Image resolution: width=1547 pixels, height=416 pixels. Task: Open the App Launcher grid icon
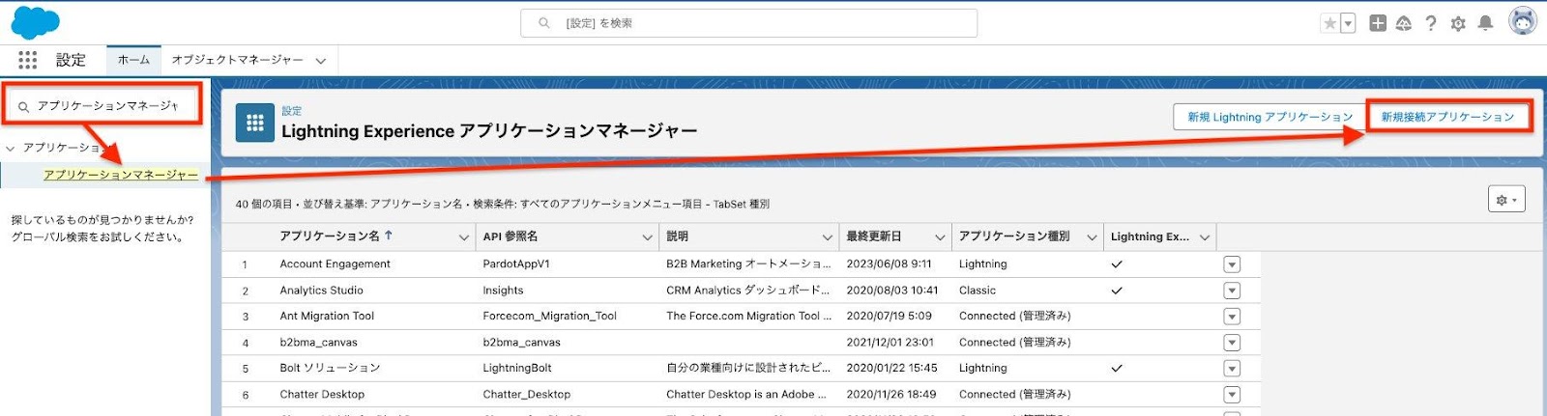[28, 60]
